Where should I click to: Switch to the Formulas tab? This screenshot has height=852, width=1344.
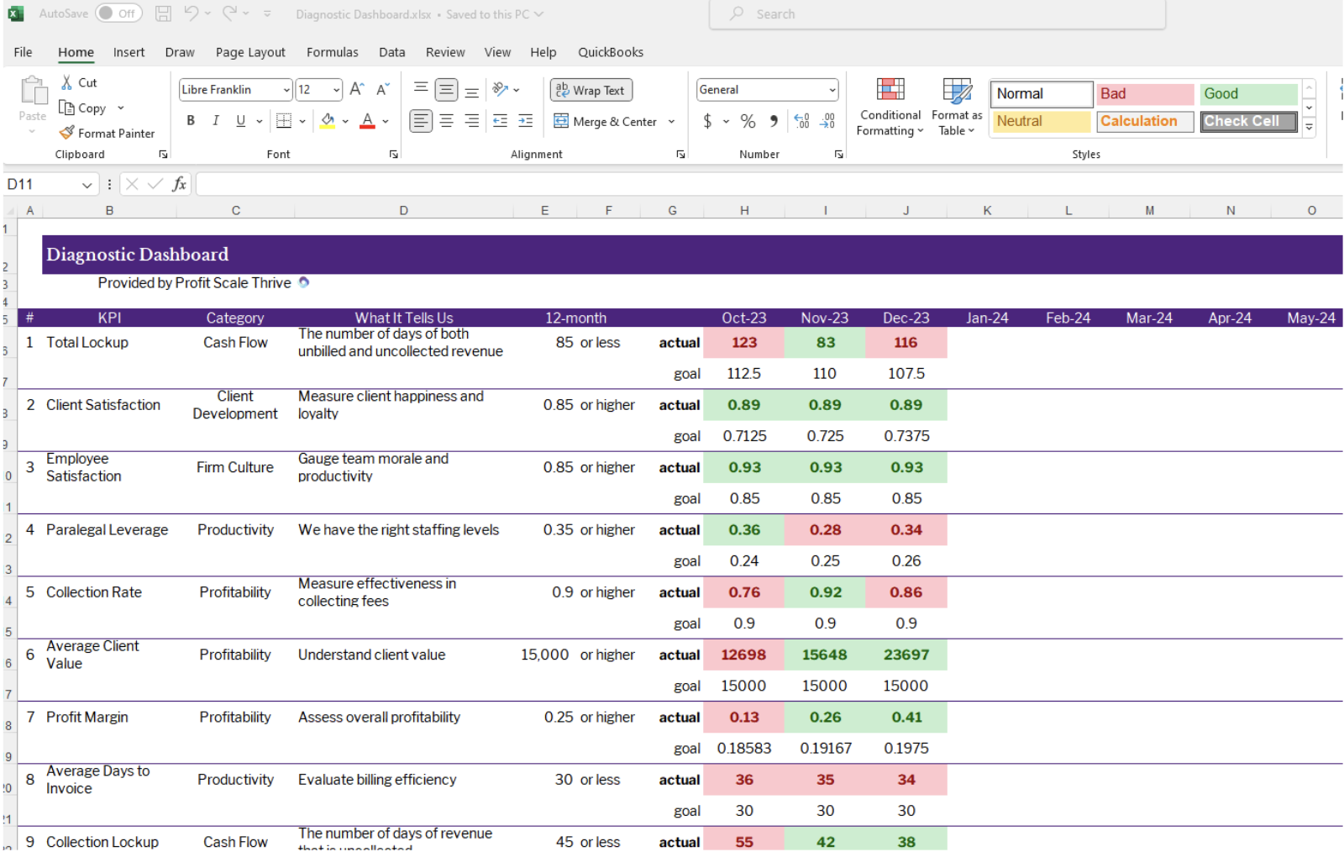tap(332, 52)
